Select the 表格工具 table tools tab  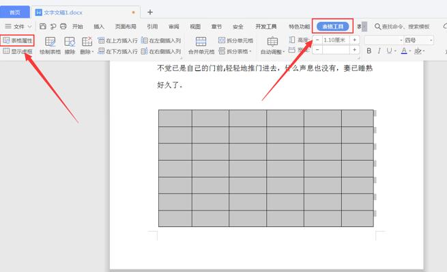pos(332,27)
